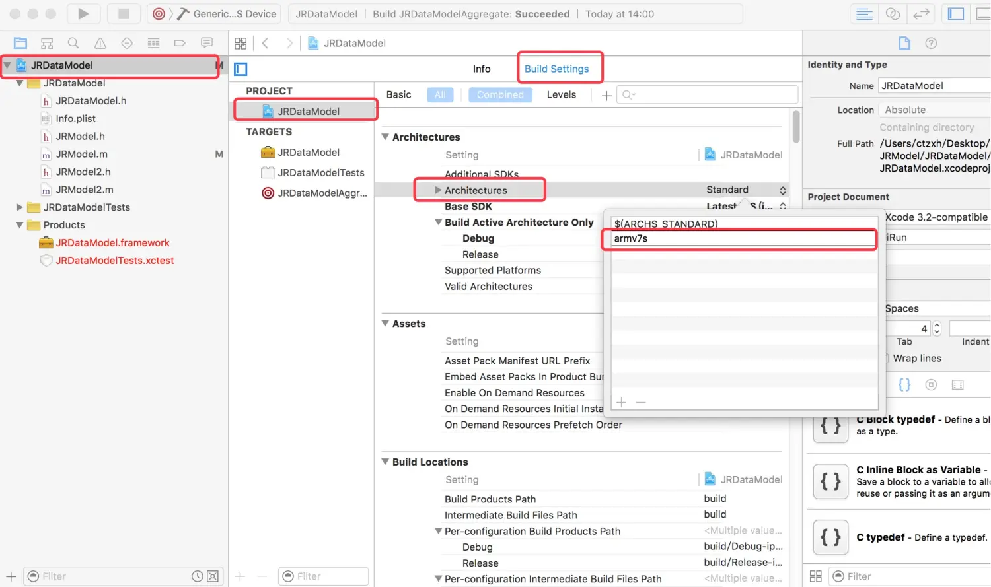Collapse the JRDataModel project root
The height and width of the screenshot is (587, 991).
coord(7,65)
